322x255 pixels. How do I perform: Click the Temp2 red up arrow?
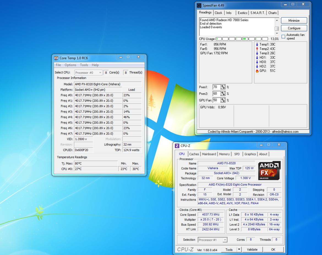point(257,49)
